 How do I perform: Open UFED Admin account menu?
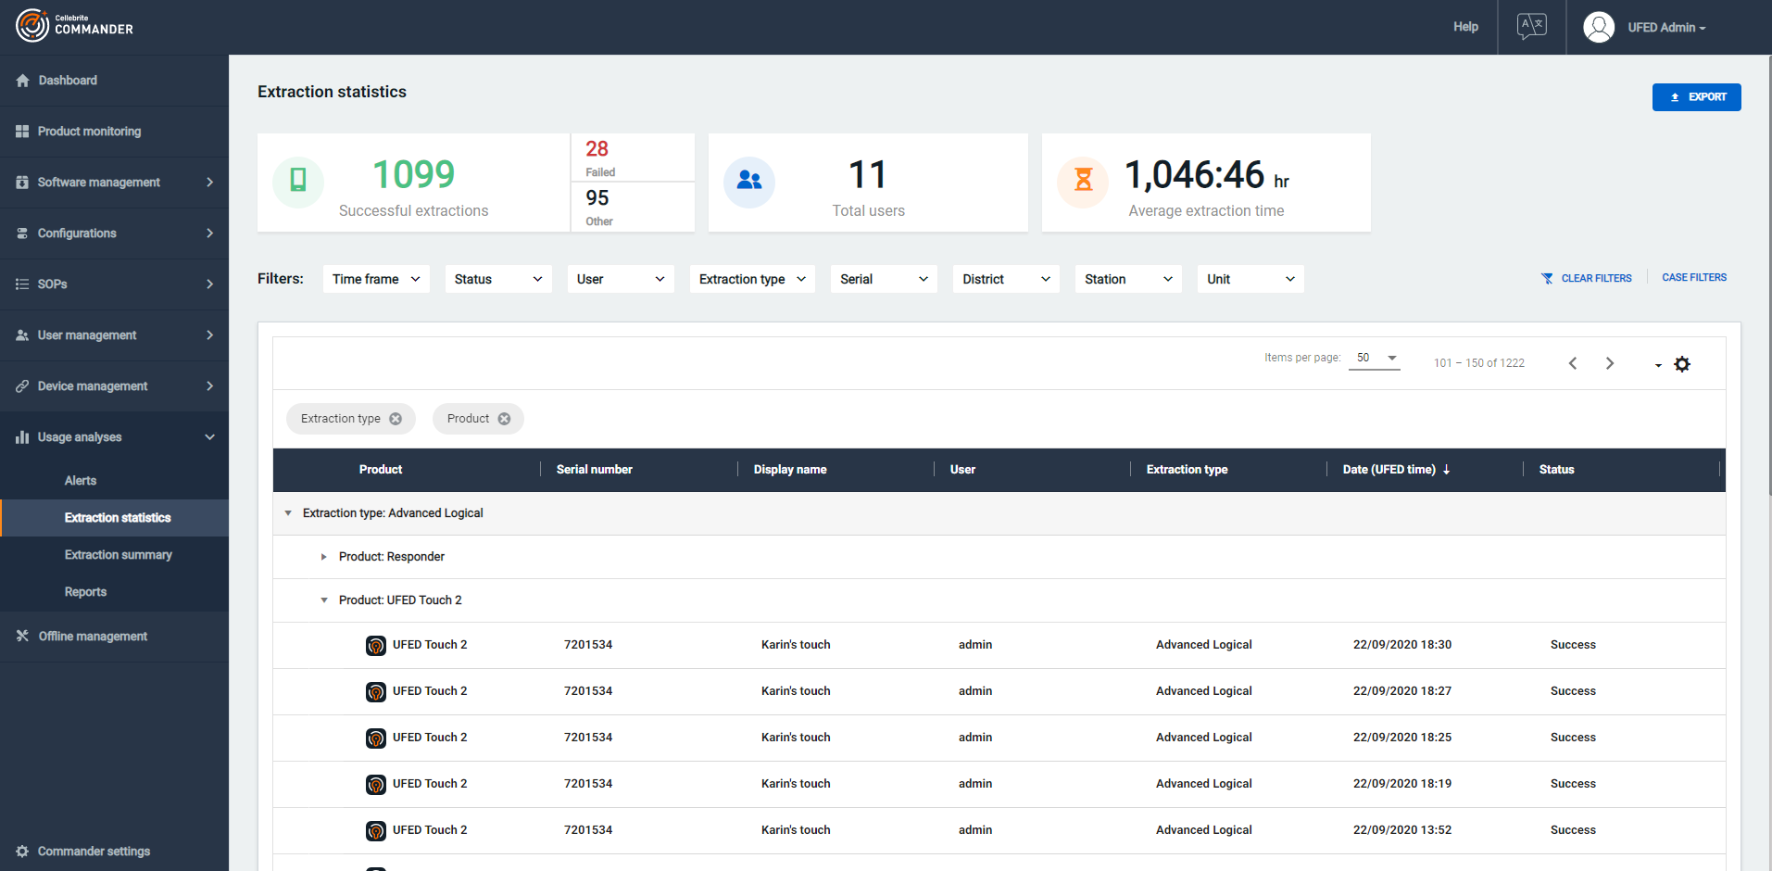coord(1666,28)
